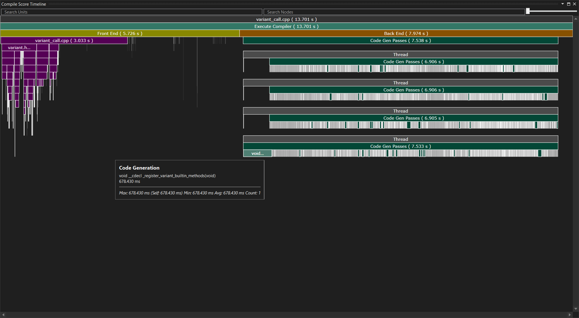Select the Code Gen Passes (6.905 s) node
The width and height of the screenshot is (579, 318).
coord(414,118)
